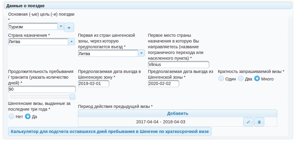
Task: Expand the Страна назначения dropdown arrow
Action: [71, 42]
